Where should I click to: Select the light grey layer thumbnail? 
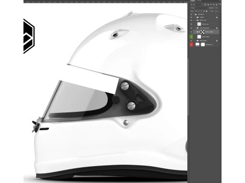click(199, 24)
